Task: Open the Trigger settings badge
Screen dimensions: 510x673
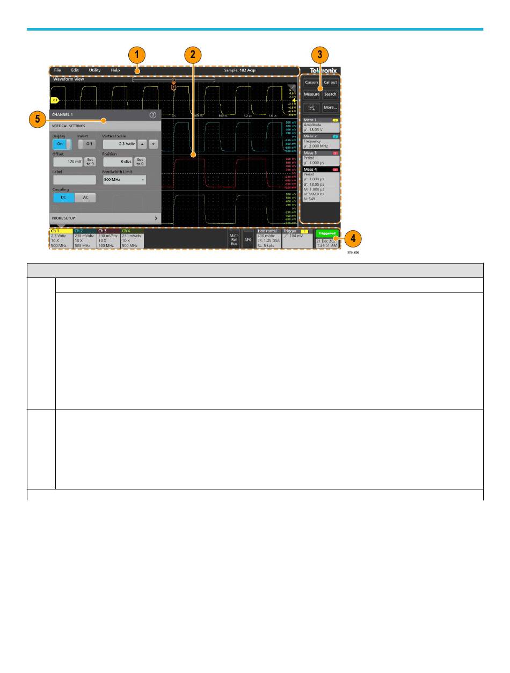Action: (x=297, y=238)
